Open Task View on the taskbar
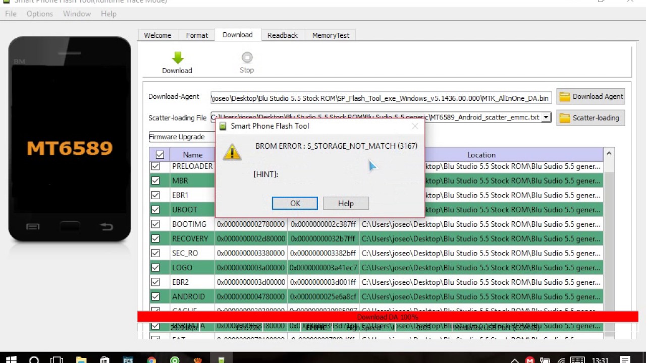This screenshot has height=363, width=646. 57,360
